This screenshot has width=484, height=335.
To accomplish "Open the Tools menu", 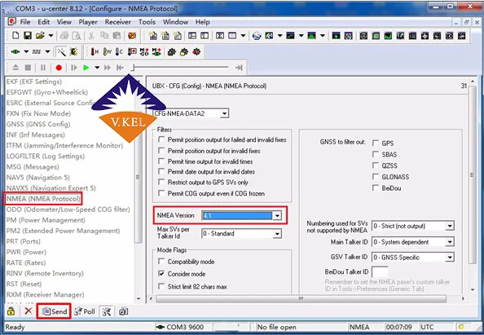I will 147,22.
